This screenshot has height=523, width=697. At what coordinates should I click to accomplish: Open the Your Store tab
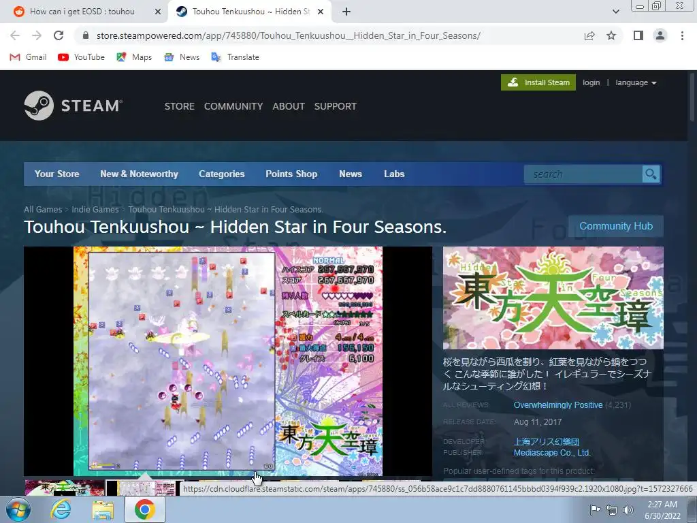pyautogui.click(x=57, y=174)
